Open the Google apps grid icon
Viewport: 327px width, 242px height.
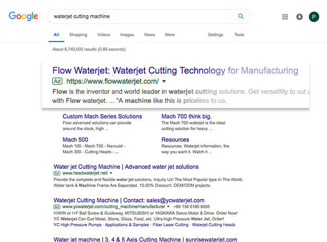(x=285, y=17)
